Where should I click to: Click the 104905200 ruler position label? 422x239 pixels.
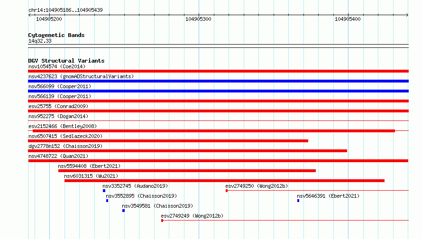coord(49,19)
